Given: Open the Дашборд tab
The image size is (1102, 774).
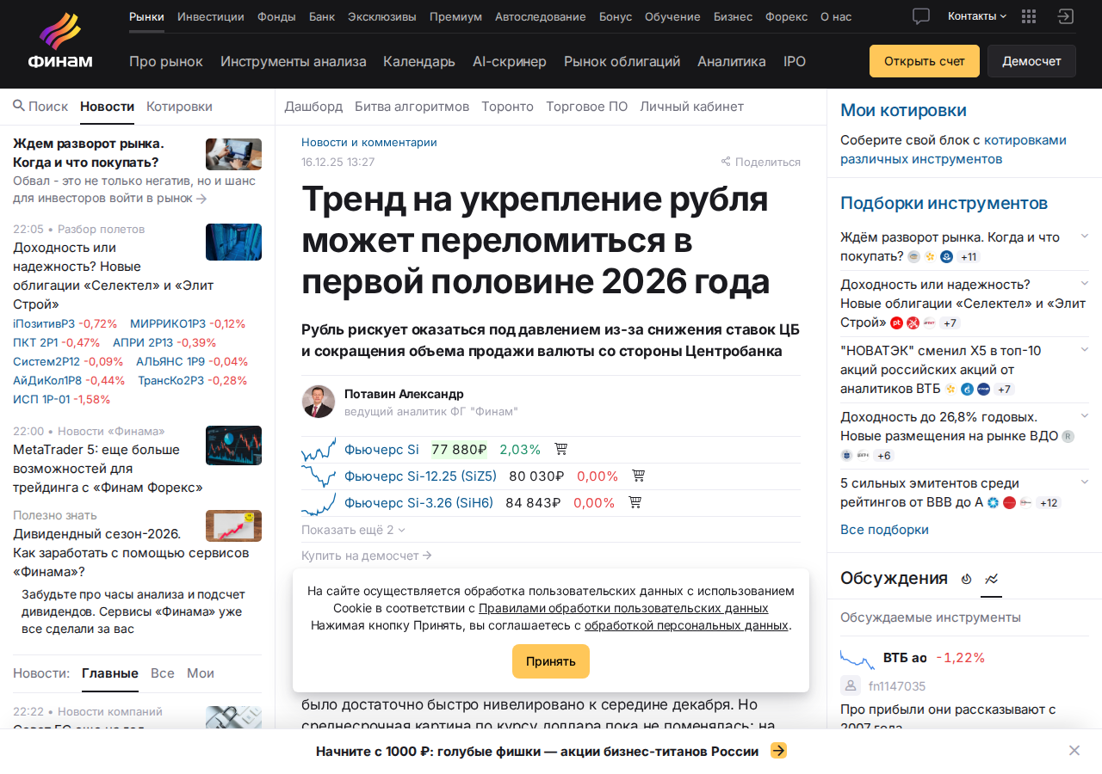Looking at the screenshot, I should click(313, 107).
